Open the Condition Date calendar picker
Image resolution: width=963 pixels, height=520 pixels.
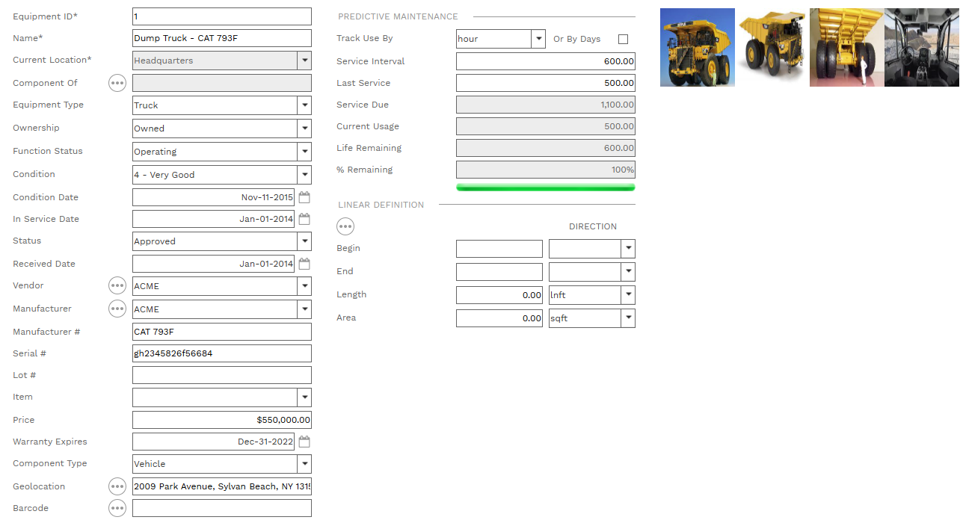click(x=304, y=197)
